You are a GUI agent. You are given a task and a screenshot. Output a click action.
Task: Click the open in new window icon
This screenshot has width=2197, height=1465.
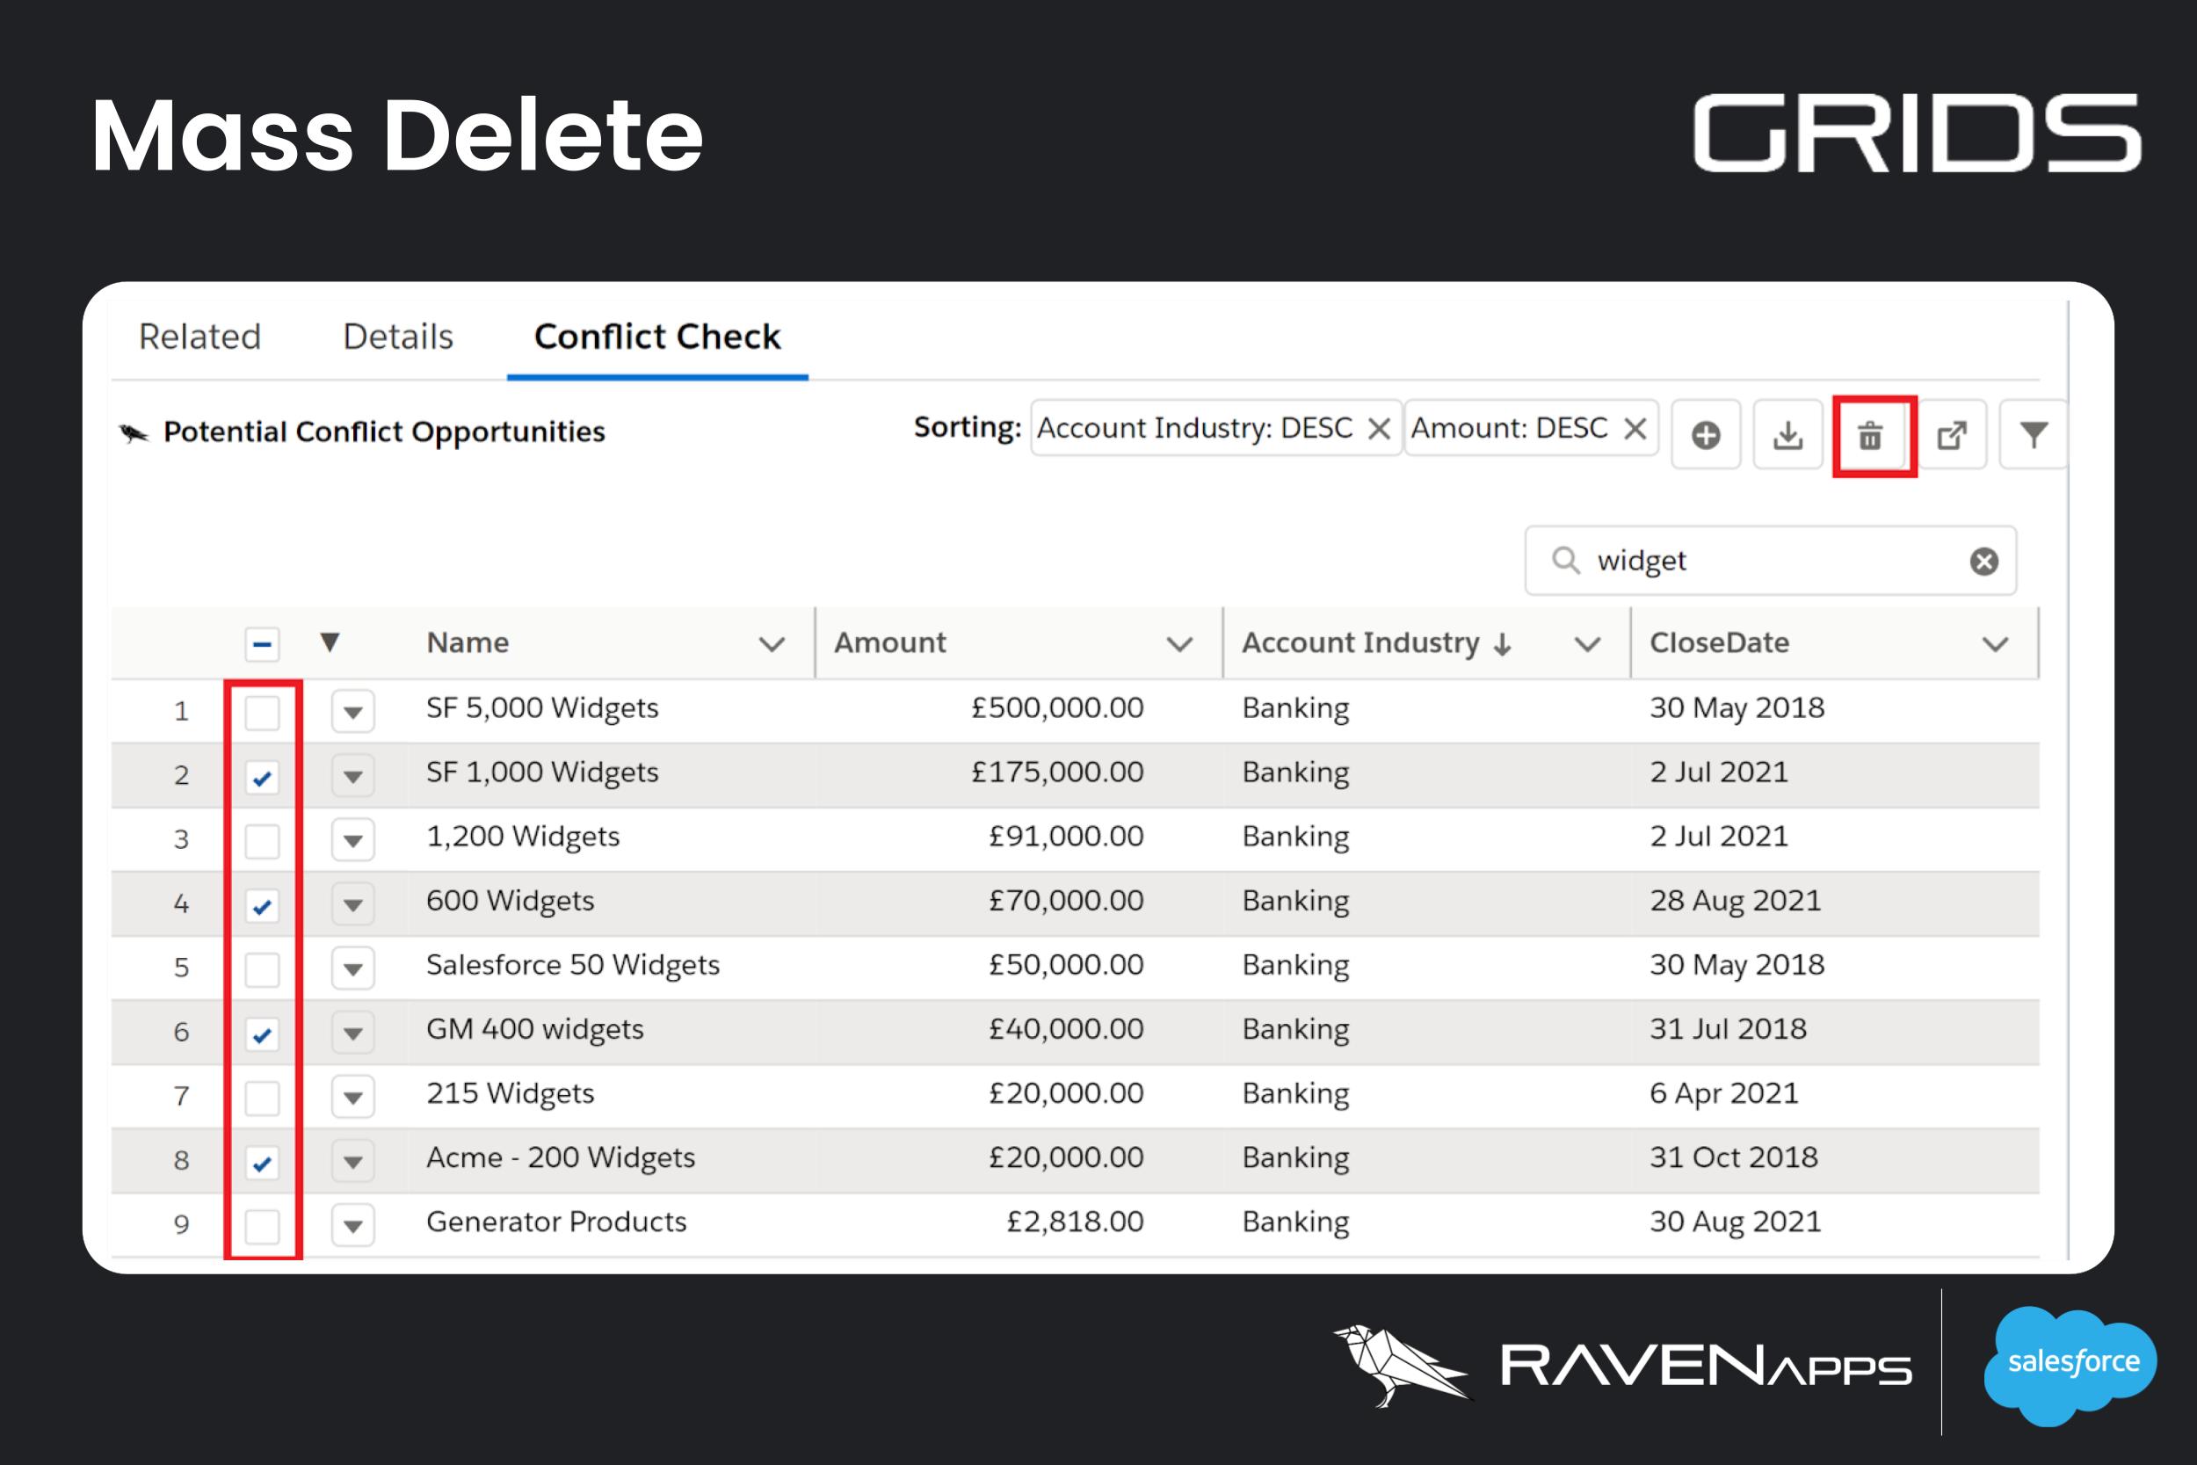pos(1951,435)
